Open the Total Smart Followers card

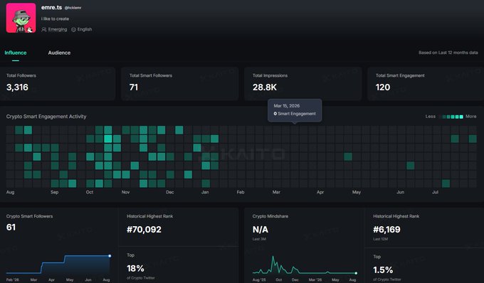click(179, 84)
